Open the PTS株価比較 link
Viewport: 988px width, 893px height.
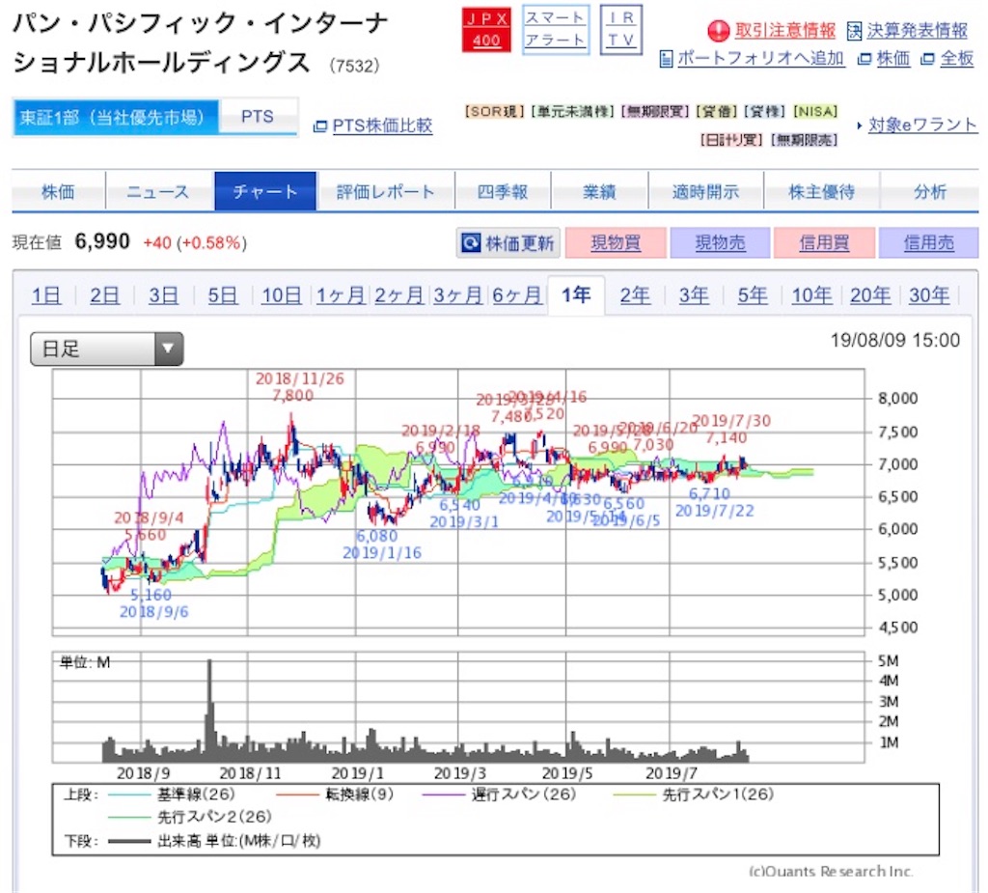coord(382,126)
